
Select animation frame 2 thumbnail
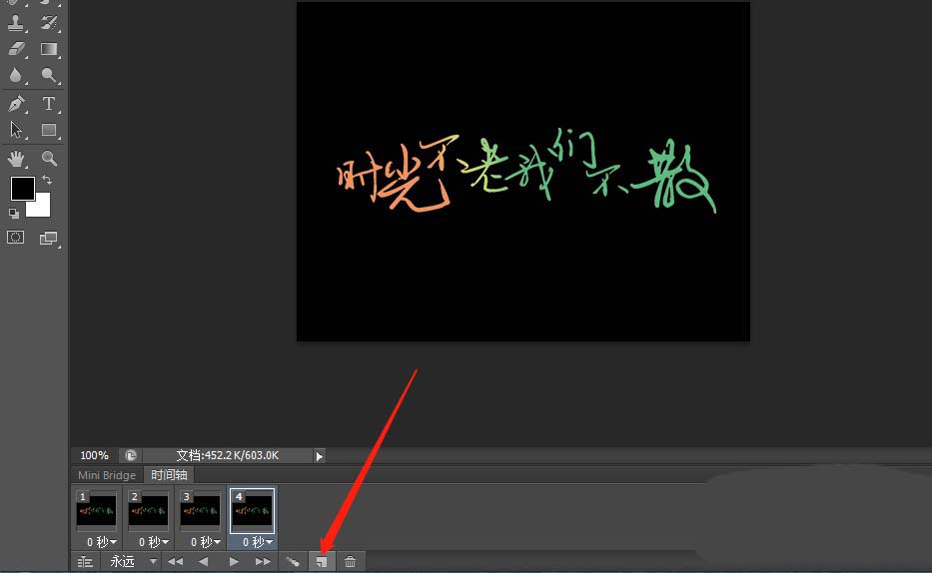pos(148,511)
